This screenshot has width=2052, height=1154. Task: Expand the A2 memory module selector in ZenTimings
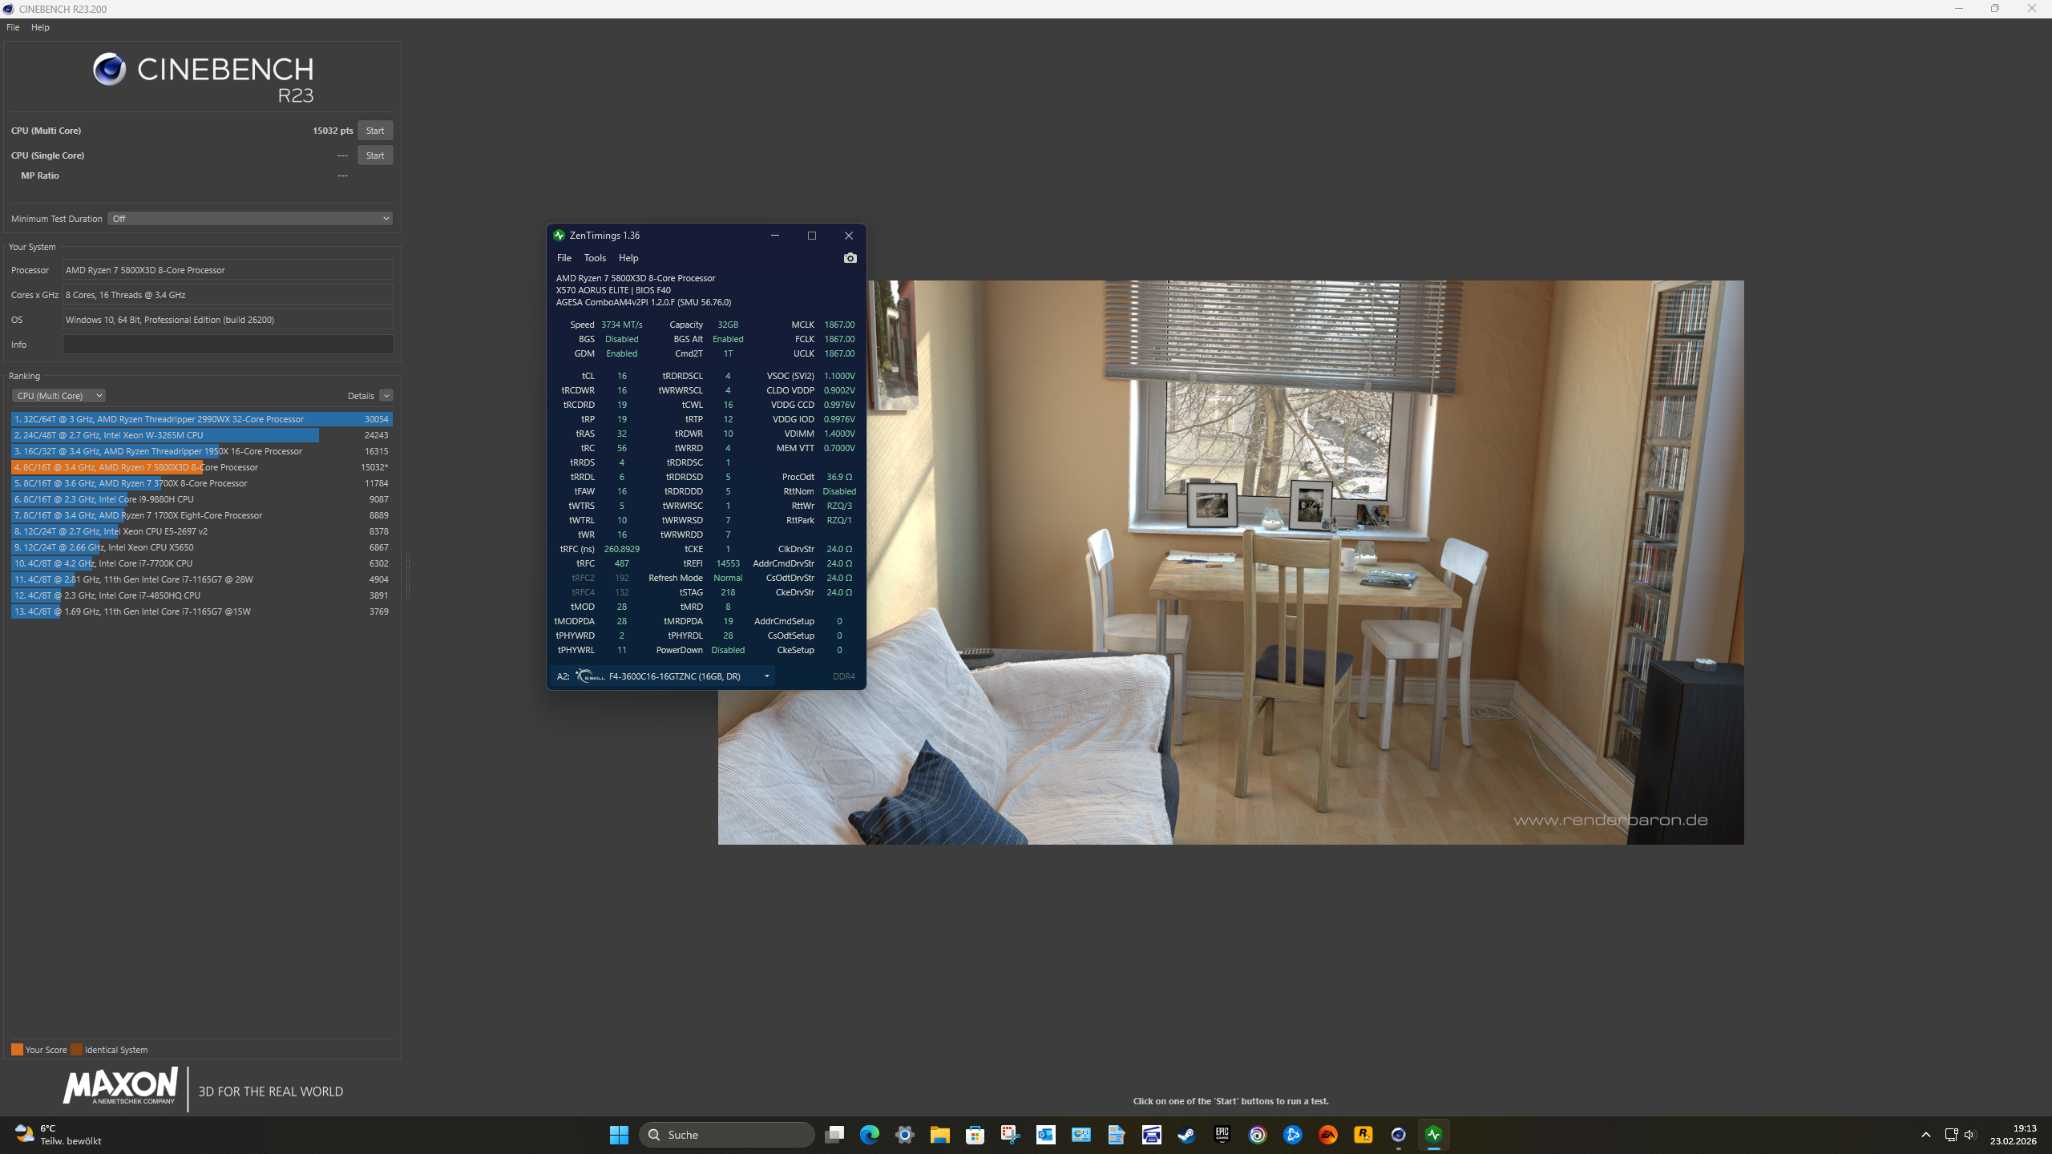pos(766,676)
